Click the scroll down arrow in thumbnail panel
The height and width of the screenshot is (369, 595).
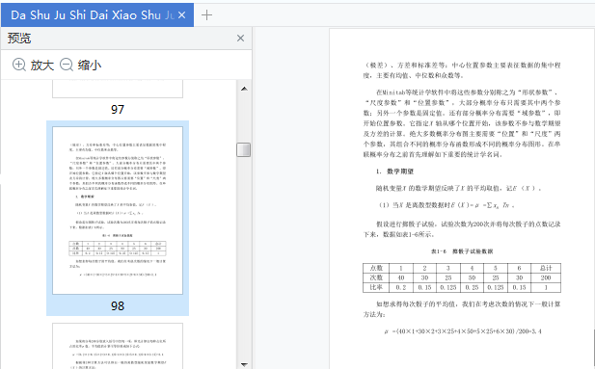point(244,364)
